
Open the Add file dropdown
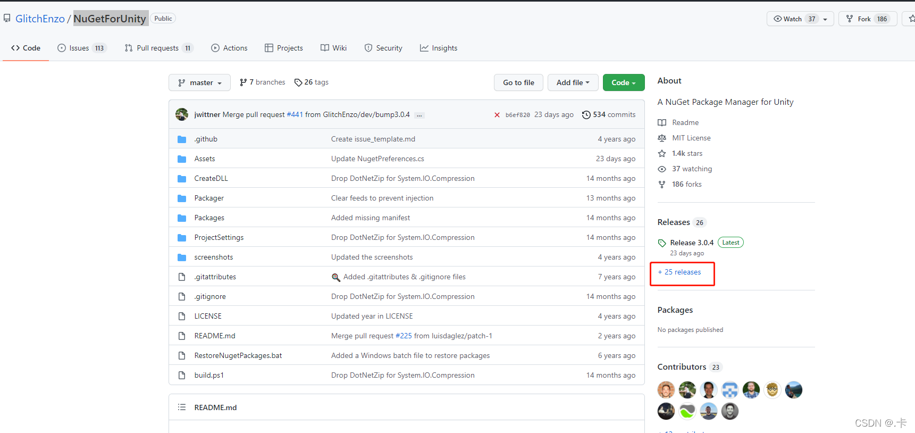[573, 82]
